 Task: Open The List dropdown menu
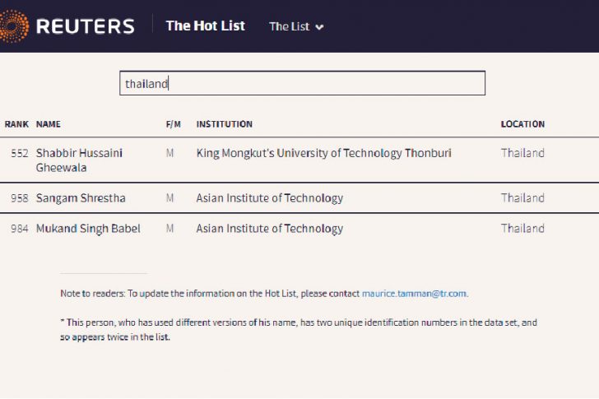[296, 26]
